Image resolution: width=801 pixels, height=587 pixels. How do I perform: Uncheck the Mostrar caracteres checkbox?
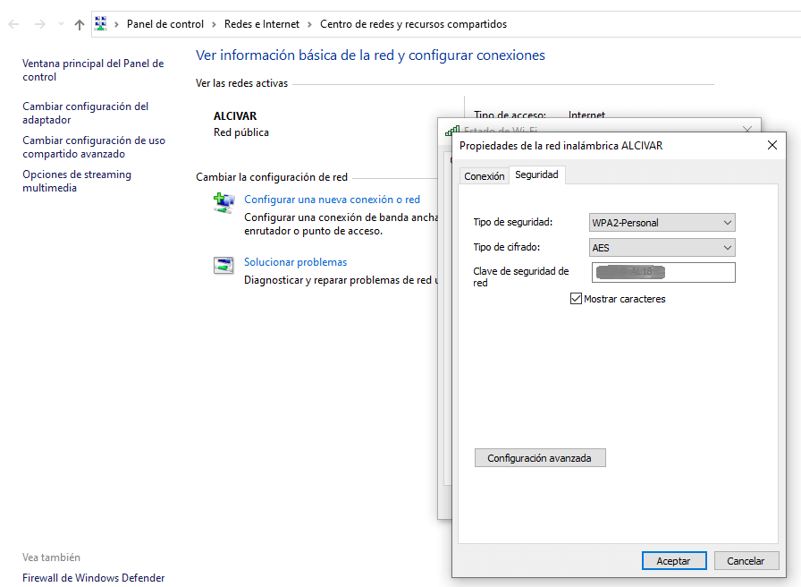(x=576, y=299)
